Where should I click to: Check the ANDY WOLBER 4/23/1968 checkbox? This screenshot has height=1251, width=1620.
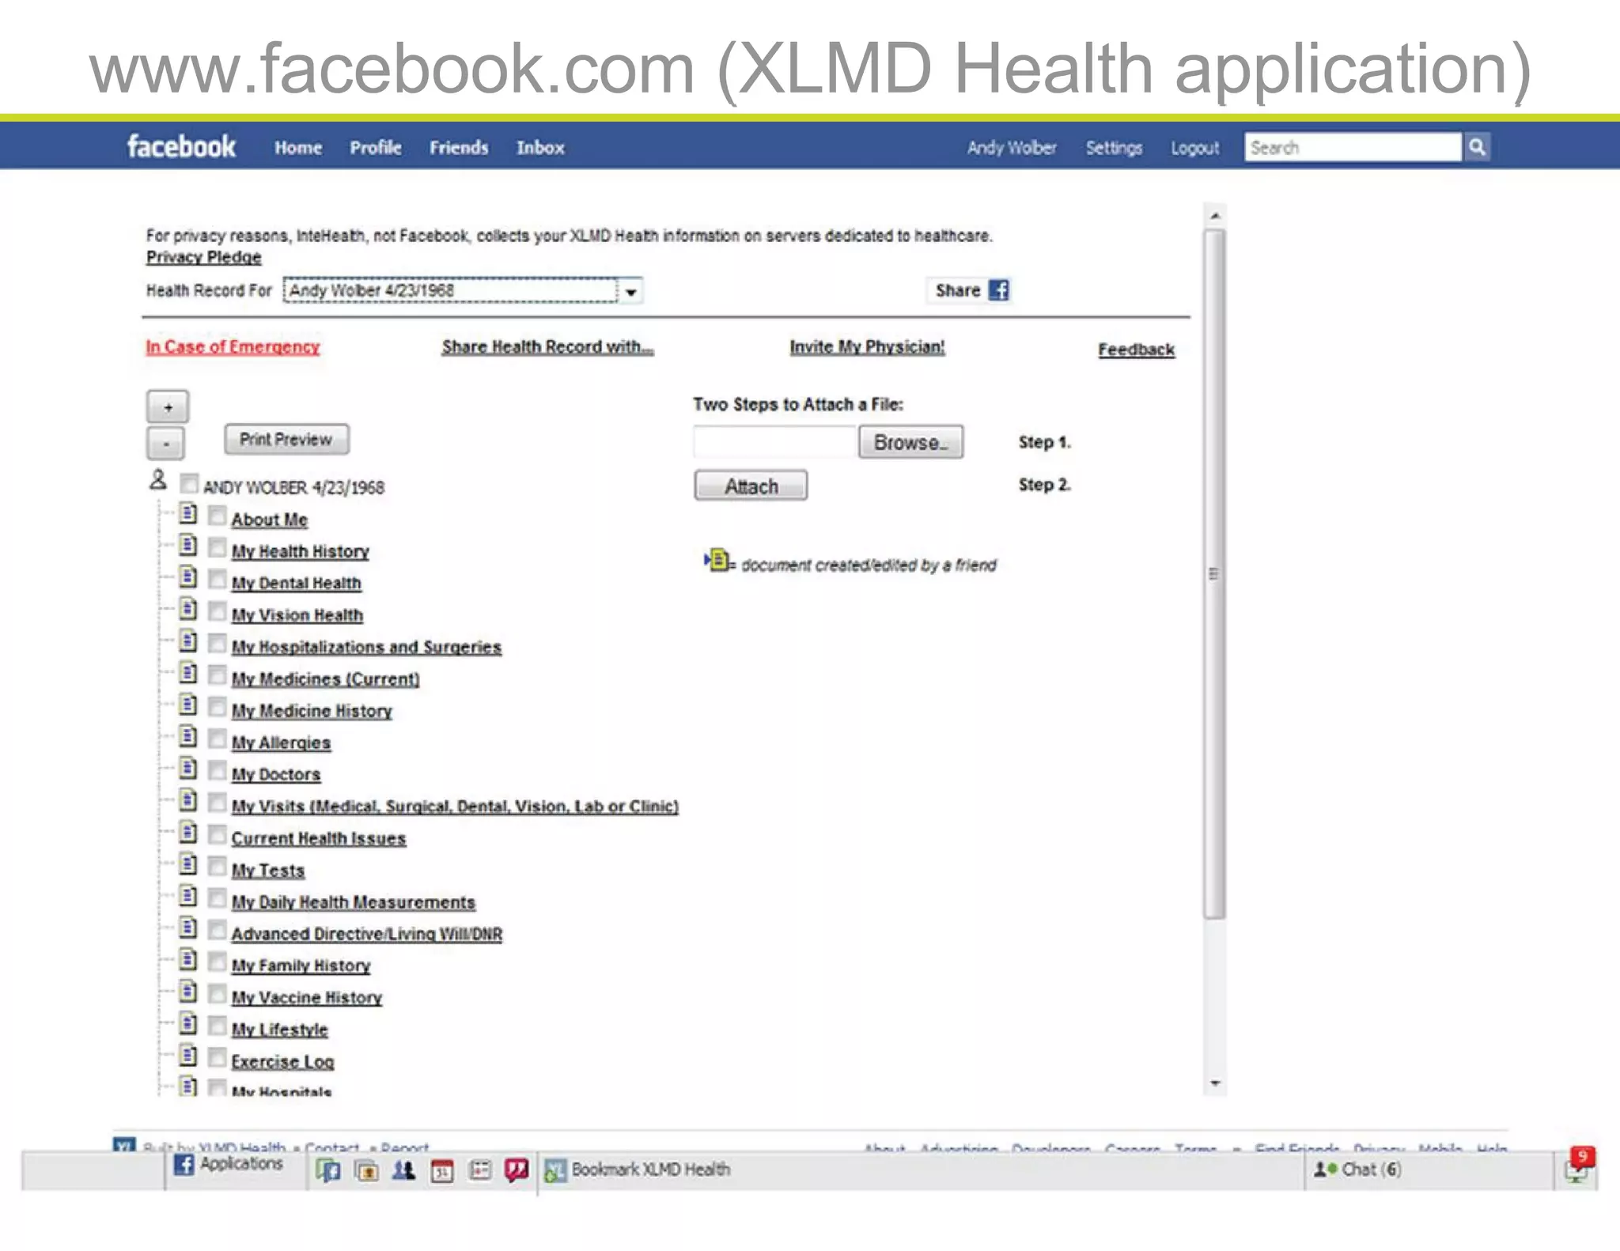tap(189, 483)
